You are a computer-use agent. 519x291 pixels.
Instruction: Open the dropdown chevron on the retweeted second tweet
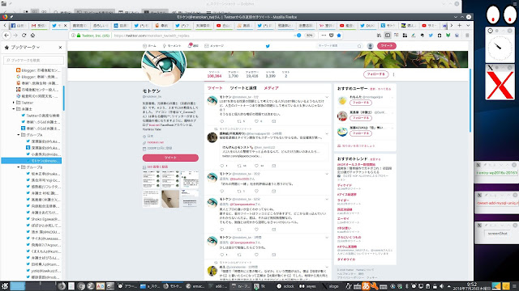pos(327,133)
